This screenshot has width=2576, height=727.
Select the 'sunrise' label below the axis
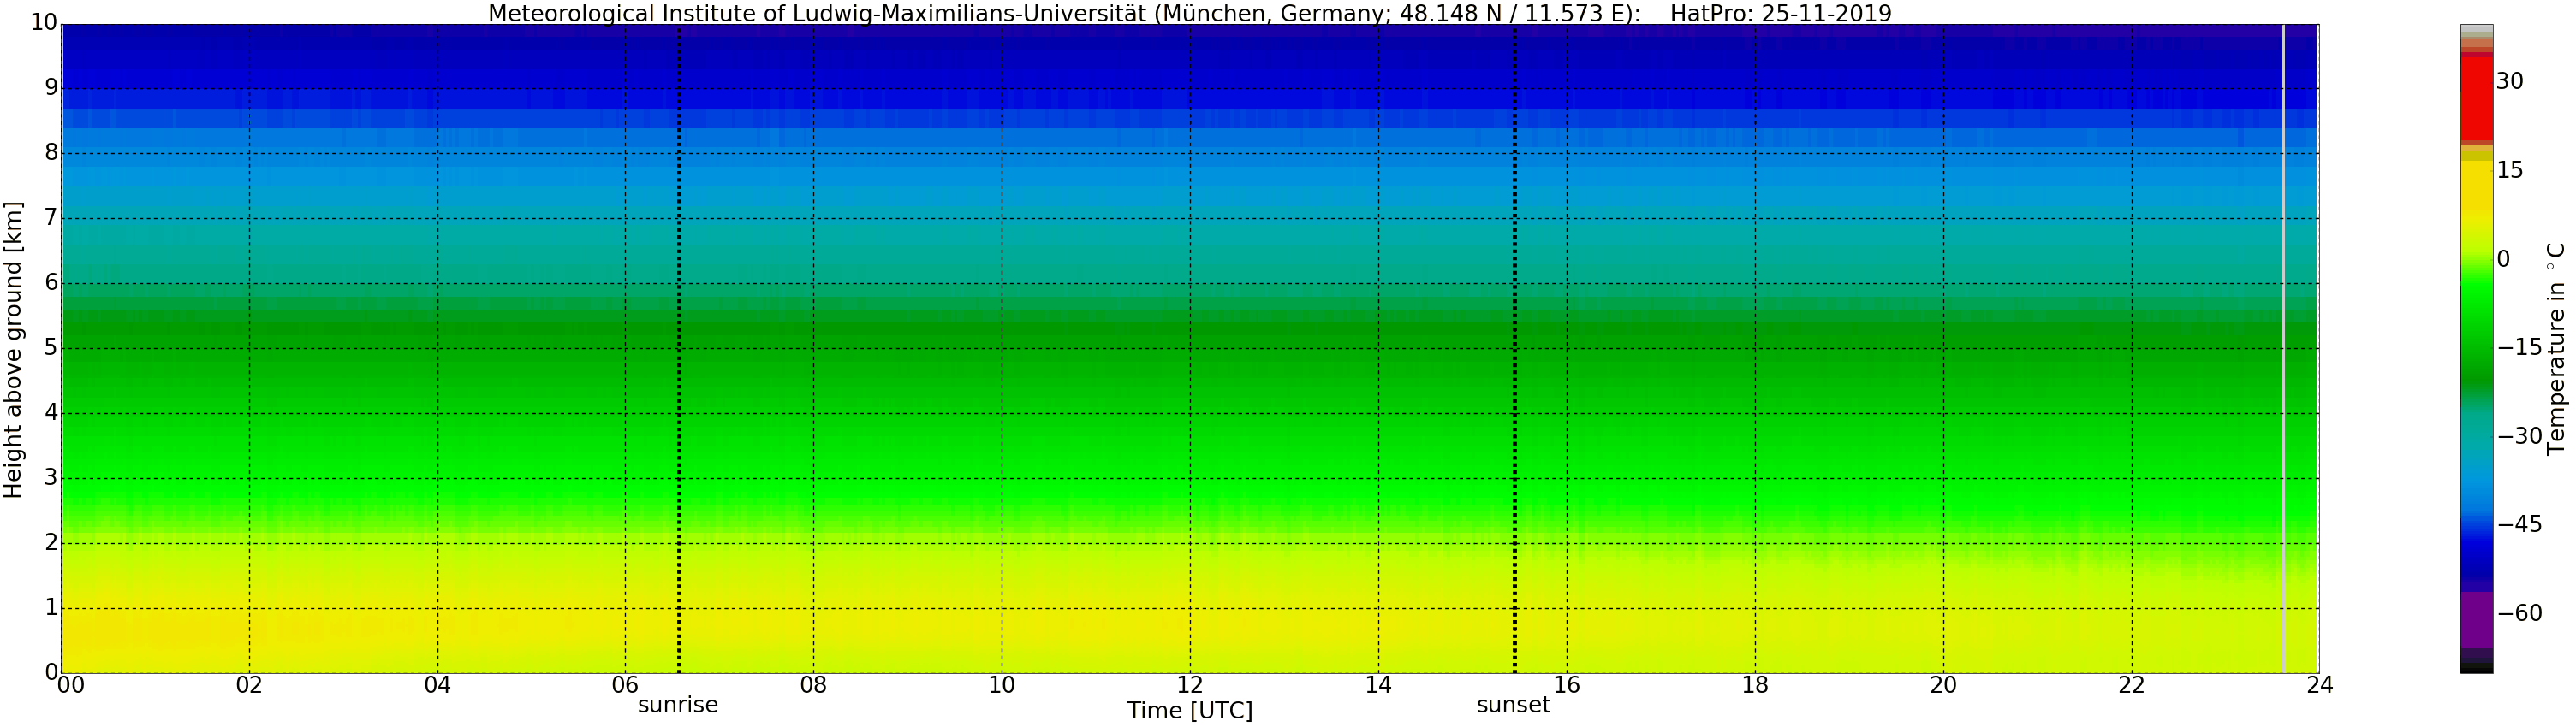(678, 705)
